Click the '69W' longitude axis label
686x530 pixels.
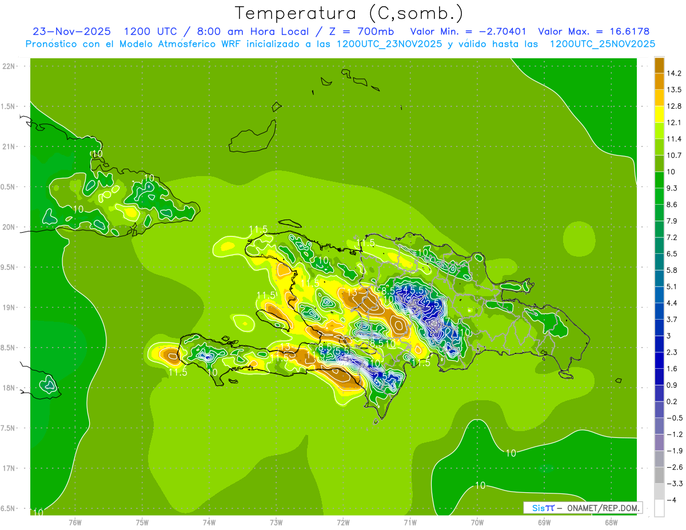point(544,523)
